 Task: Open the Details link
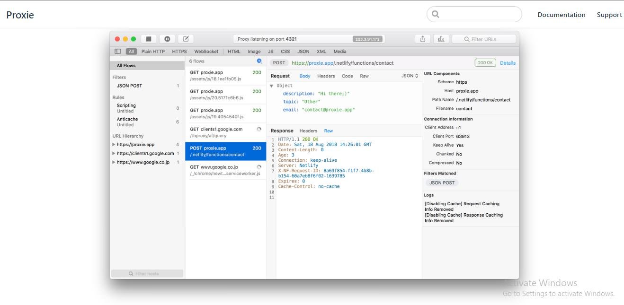click(508, 63)
